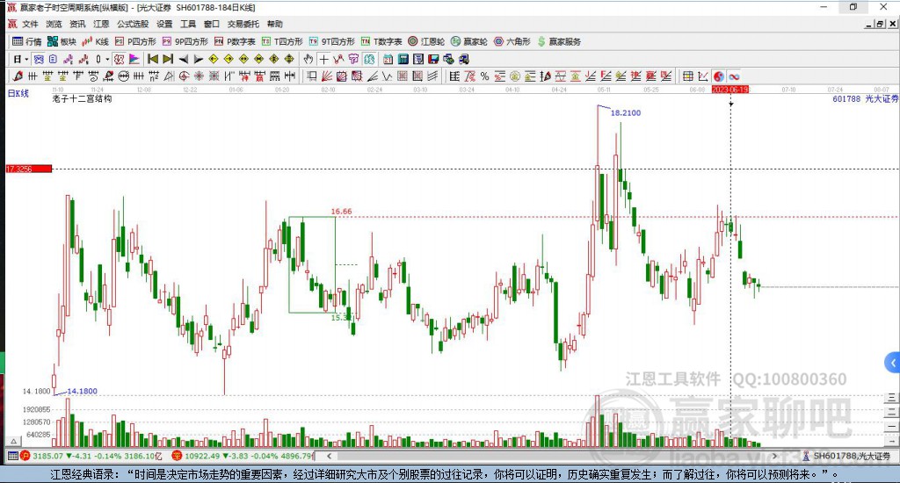The height and width of the screenshot is (483, 900).
Task: Open the 公式选股 menu
Action: point(133,24)
